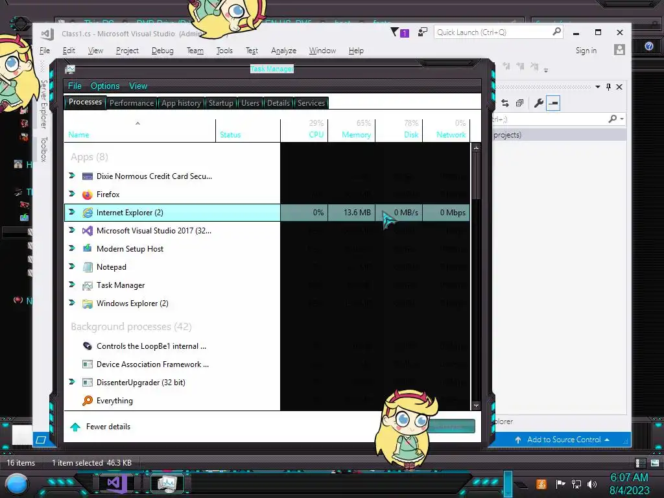
Task: Open the Edit menu in Visual Studio
Action: coord(69,51)
